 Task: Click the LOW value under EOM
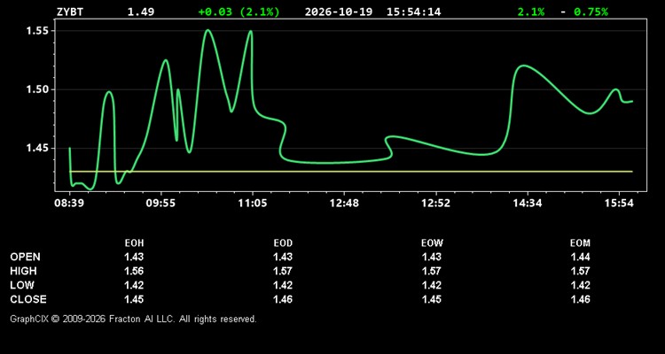pos(580,285)
